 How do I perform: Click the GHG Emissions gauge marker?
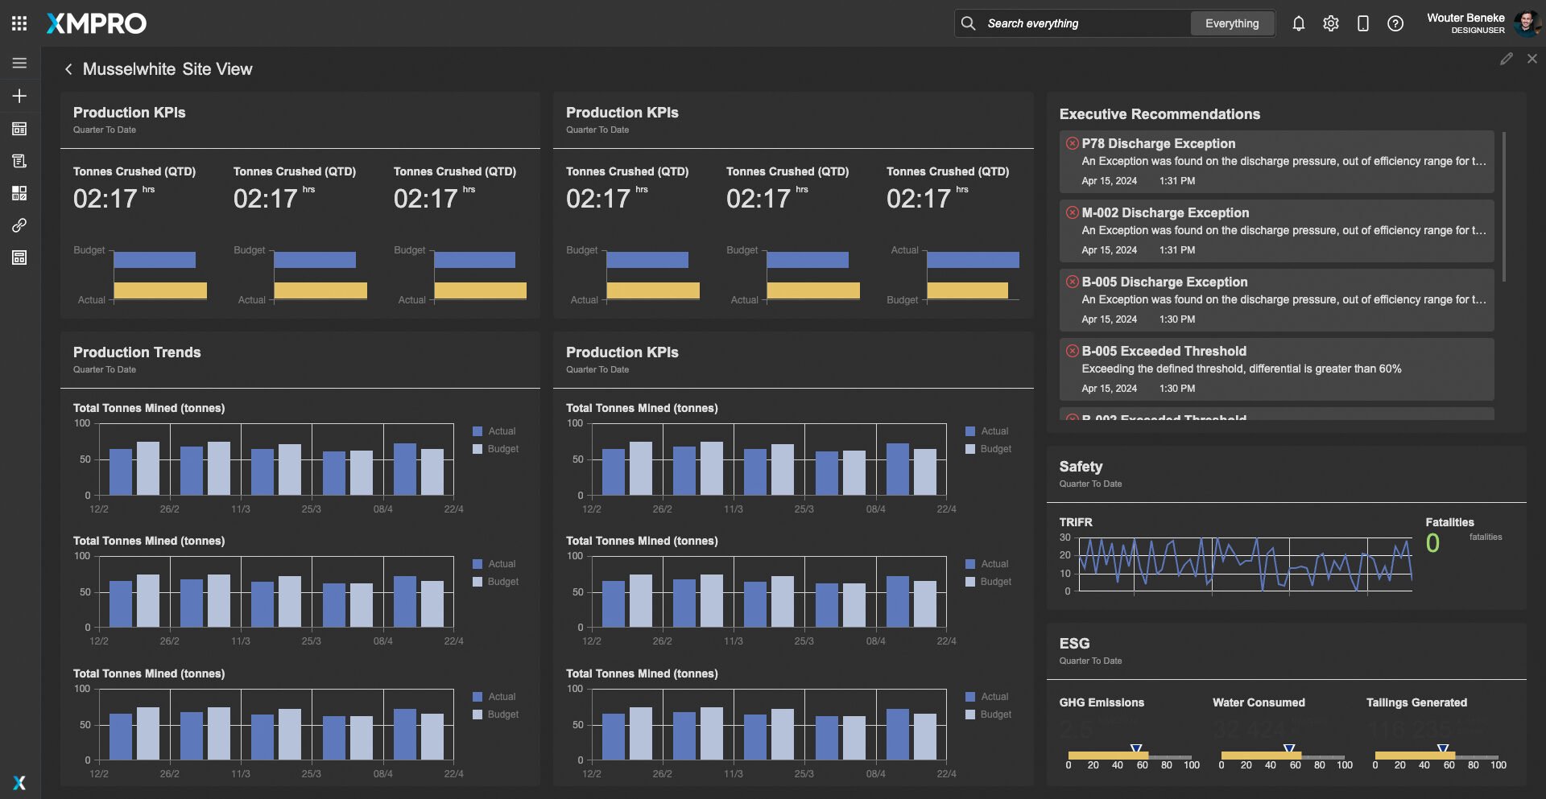pos(1135,749)
